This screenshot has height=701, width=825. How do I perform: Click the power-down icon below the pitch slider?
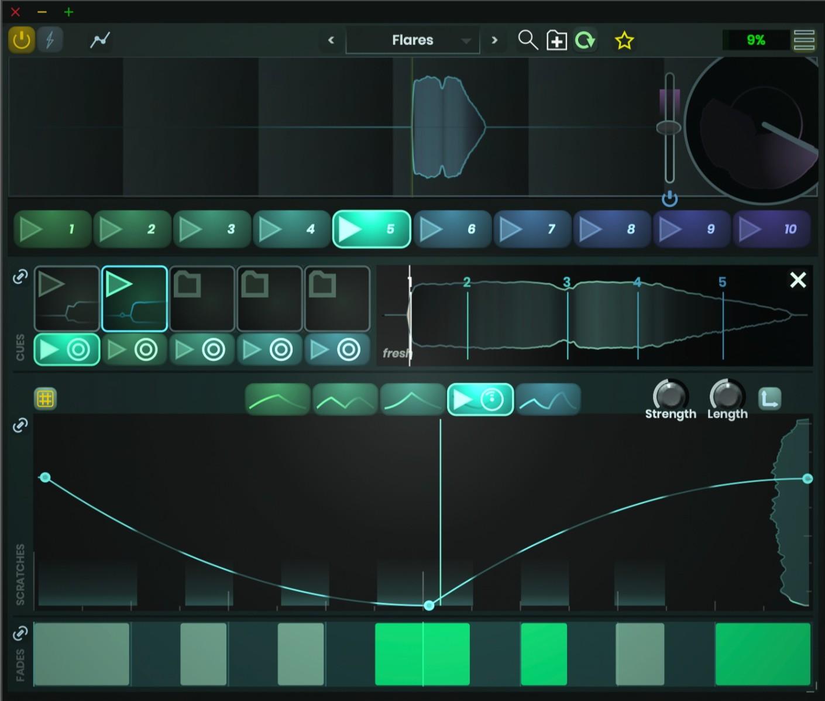pyautogui.click(x=670, y=200)
